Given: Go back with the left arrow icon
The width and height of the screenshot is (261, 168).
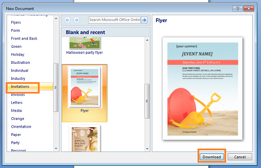Looking at the screenshot, I should [67, 20].
